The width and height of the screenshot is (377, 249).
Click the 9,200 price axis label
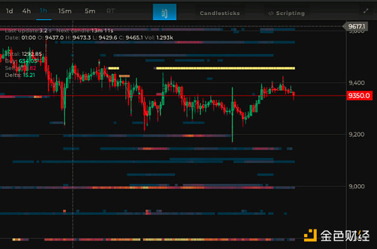click(x=356, y=134)
